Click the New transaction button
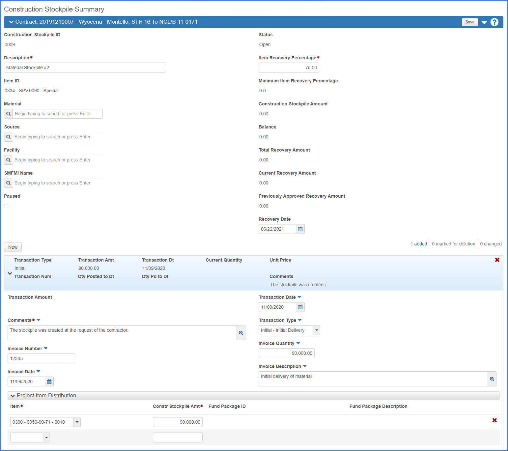 click(13, 247)
